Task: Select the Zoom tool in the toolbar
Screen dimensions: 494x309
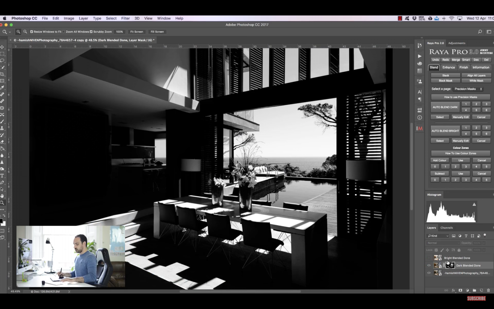Action: pyautogui.click(x=2, y=203)
